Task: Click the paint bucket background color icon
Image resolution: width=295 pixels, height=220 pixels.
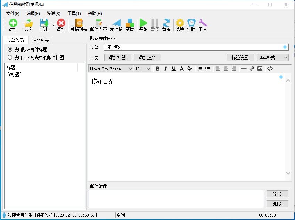Action: [x=190, y=69]
